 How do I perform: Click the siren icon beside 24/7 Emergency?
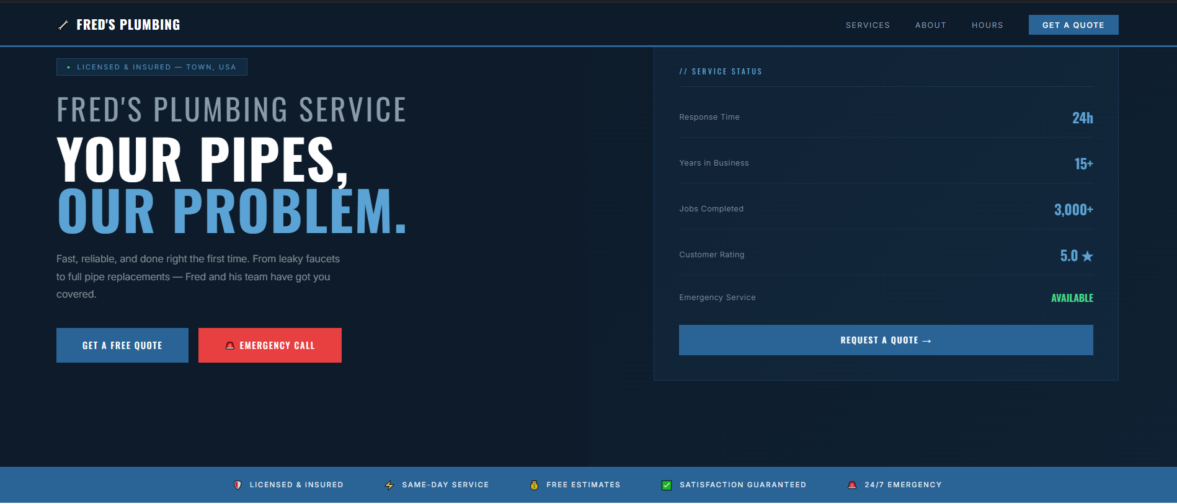coord(852,485)
